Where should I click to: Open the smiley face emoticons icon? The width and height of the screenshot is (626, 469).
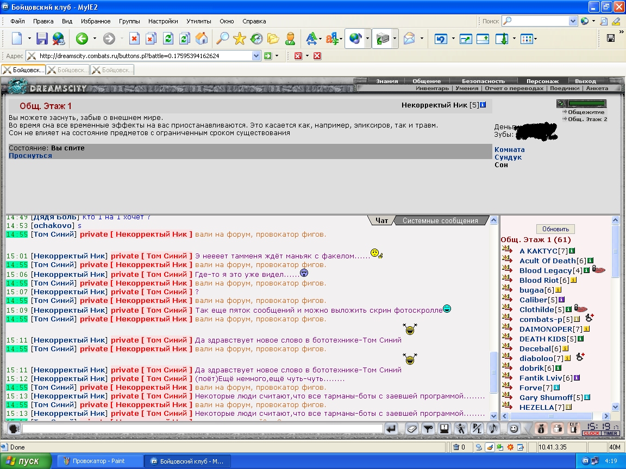(x=514, y=429)
